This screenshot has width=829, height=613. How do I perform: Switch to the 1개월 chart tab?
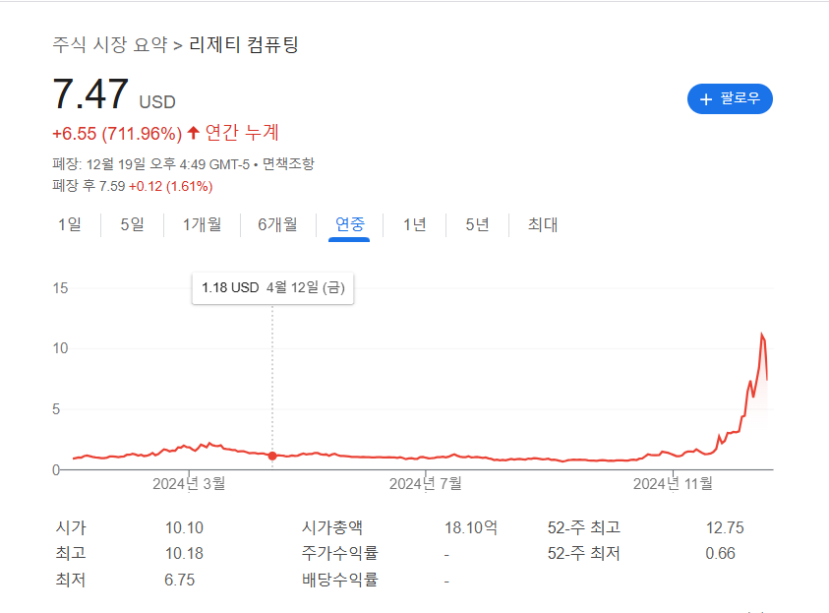[202, 224]
